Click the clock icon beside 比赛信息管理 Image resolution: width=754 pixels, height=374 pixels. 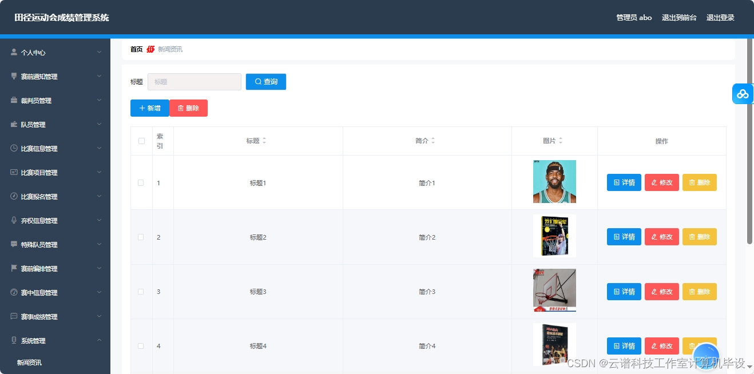(13, 148)
